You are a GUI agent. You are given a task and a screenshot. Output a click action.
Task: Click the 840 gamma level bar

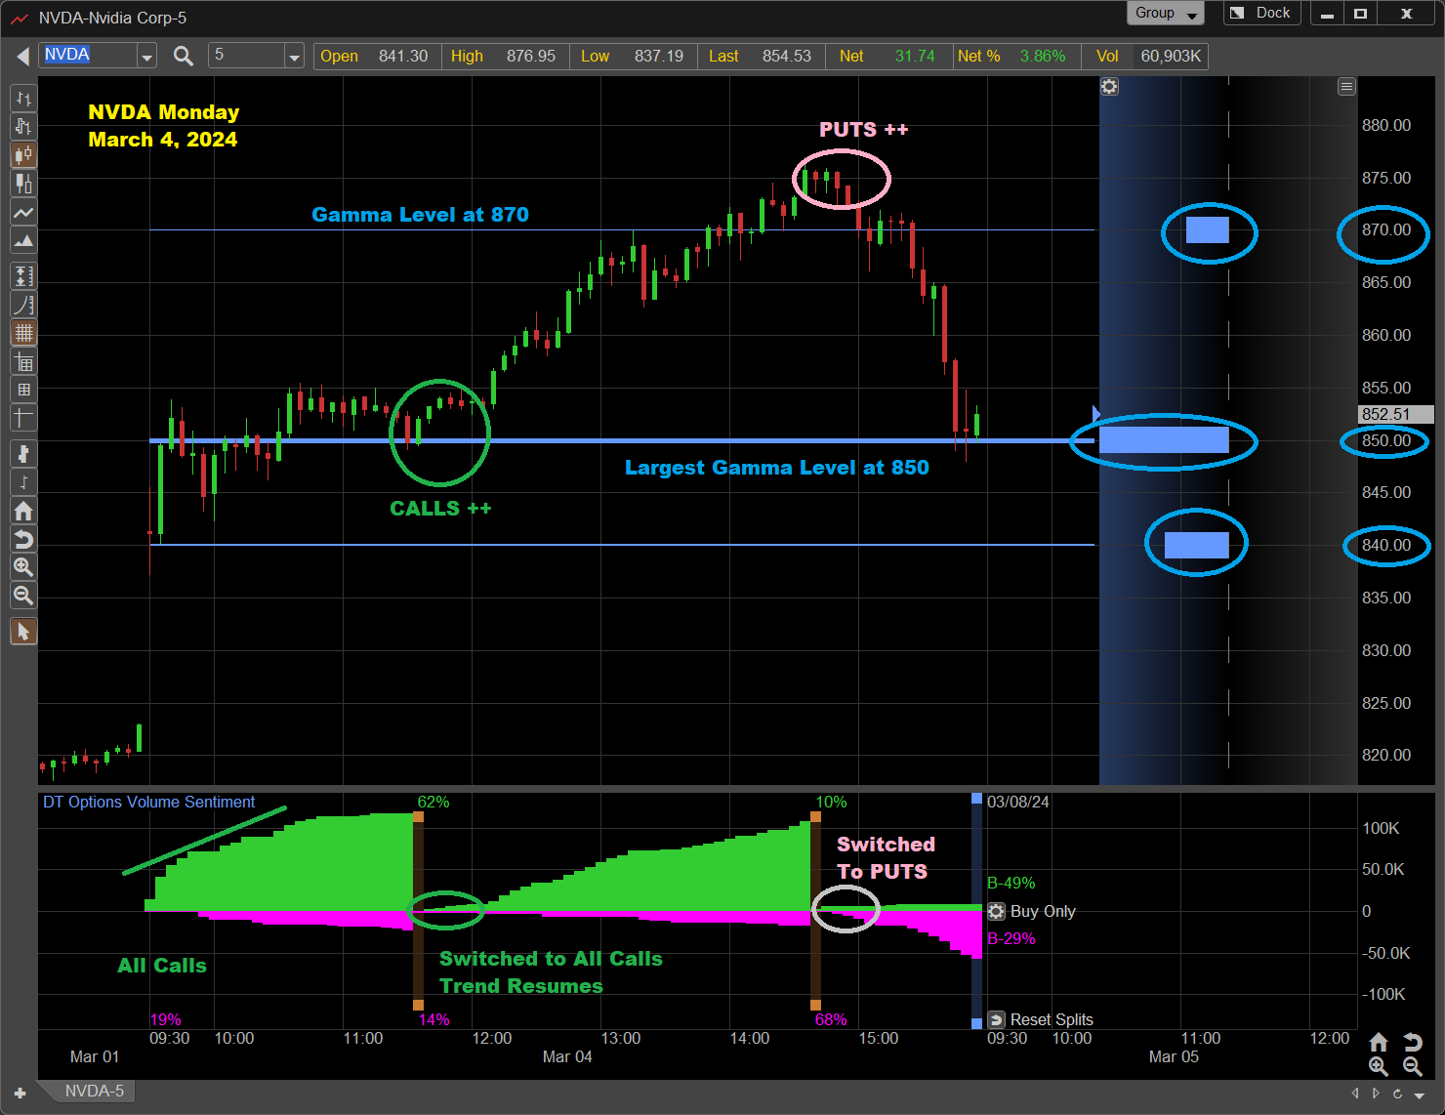click(1197, 546)
